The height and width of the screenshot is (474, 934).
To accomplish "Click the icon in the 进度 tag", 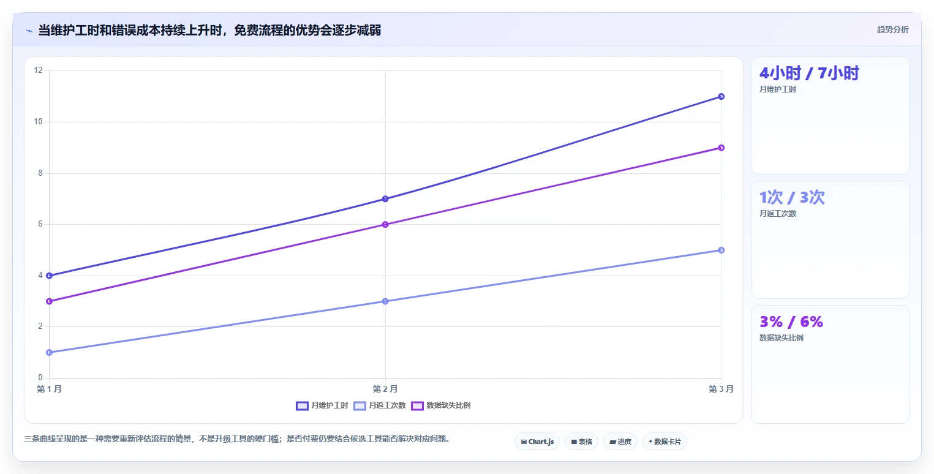I will pyautogui.click(x=612, y=442).
